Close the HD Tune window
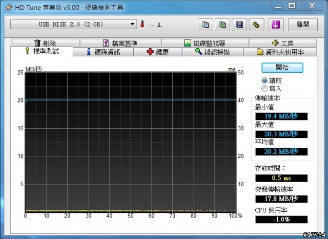The width and height of the screenshot is (328, 239). [x=312, y=6]
